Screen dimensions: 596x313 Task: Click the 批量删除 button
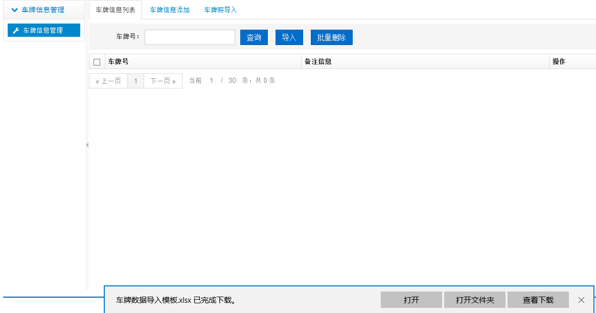click(331, 37)
